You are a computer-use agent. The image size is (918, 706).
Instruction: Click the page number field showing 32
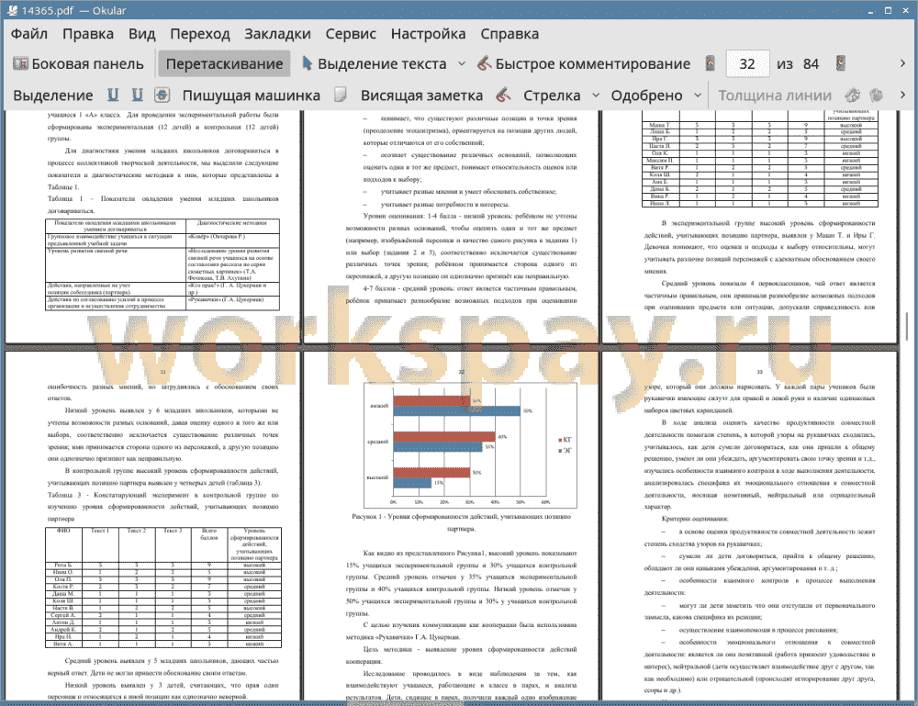coord(747,64)
